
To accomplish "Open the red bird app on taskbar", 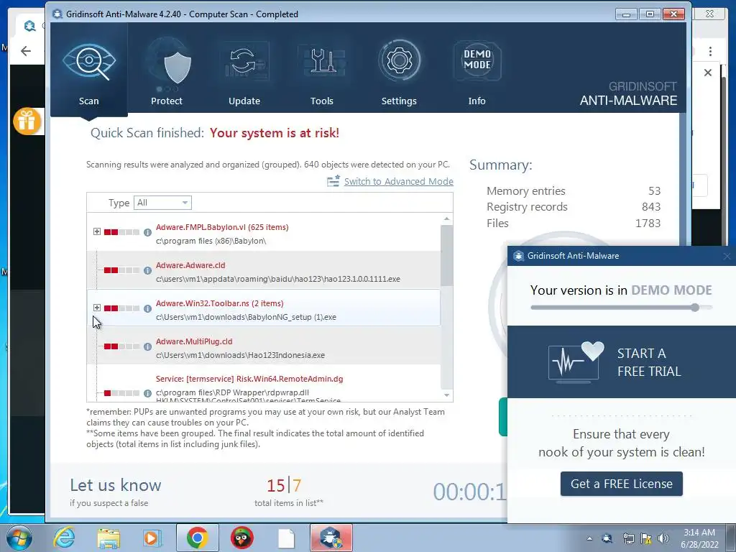I will click(x=241, y=538).
